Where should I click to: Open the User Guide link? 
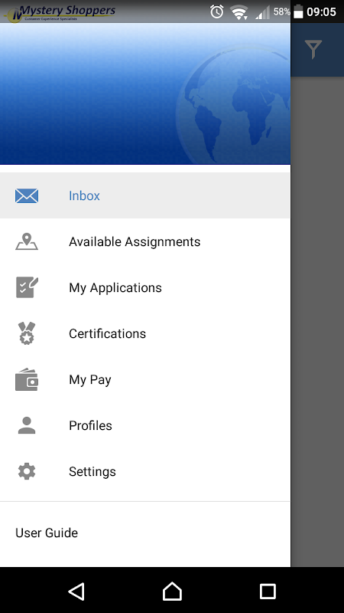pyautogui.click(x=47, y=533)
